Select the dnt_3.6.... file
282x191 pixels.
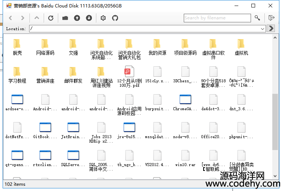pos(241,103)
